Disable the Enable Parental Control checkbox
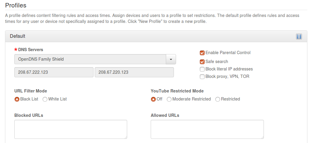The height and width of the screenshot is (143, 313). point(202,53)
